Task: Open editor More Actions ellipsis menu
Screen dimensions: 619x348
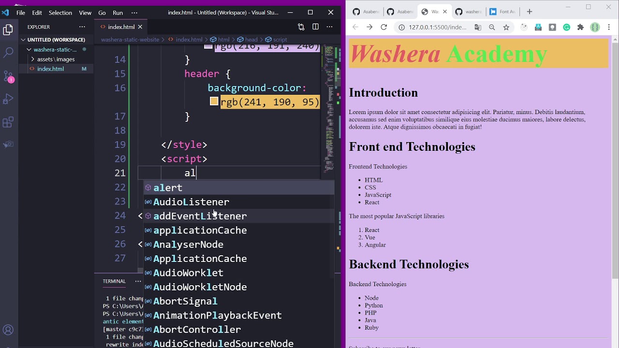Action: point(330,27)
